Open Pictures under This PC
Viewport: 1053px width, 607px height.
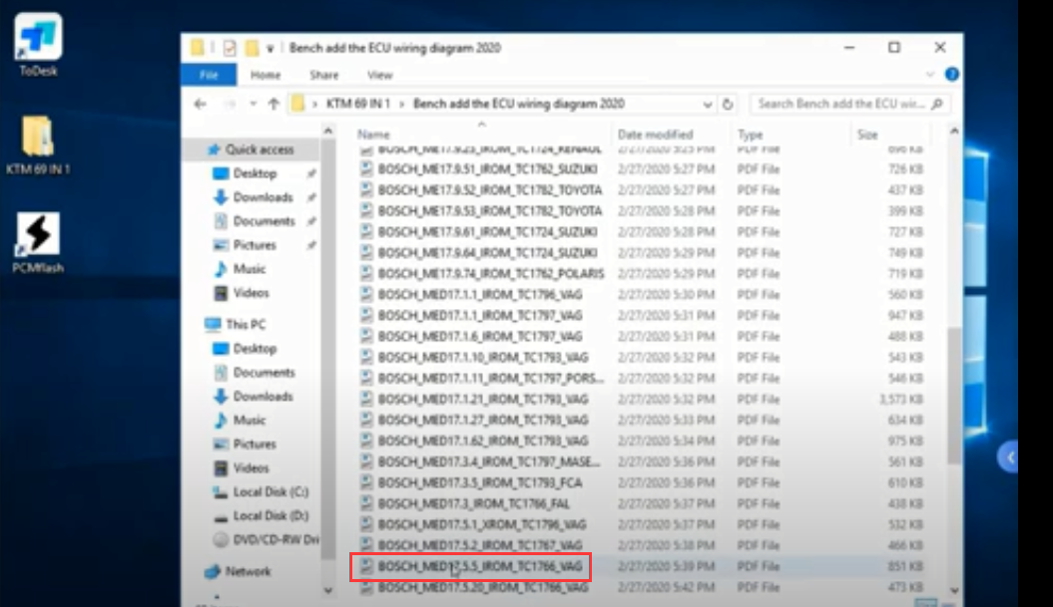(x=254, y=445)
